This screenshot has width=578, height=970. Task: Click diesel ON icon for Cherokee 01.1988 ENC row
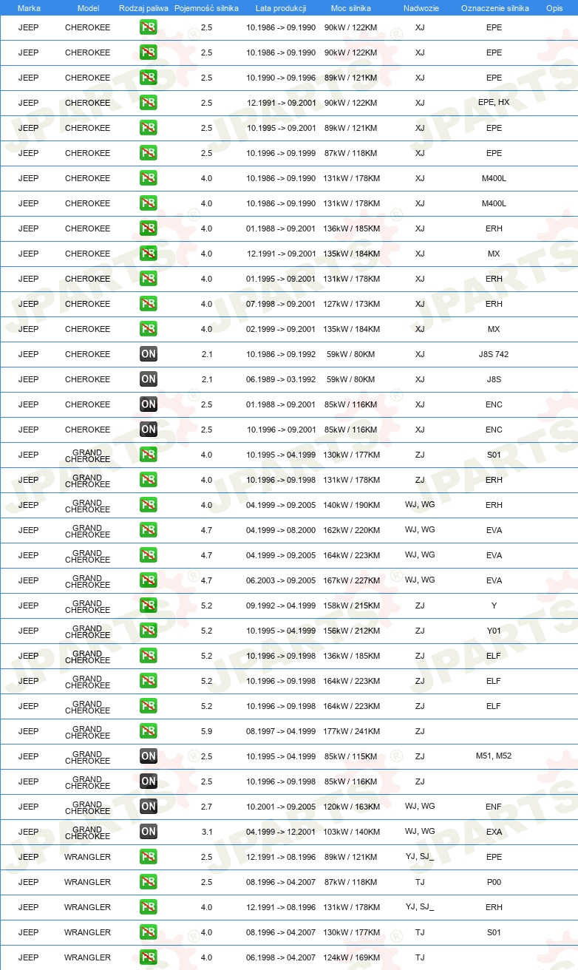click(148, 404)
